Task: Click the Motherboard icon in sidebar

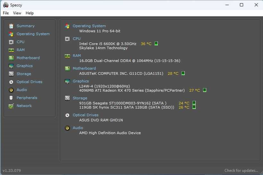Action: [11, 58]
